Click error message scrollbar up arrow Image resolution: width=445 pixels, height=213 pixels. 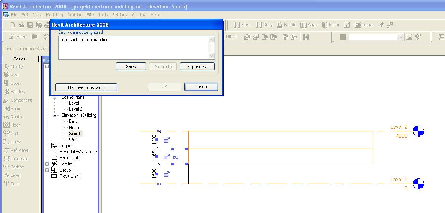coord(211,40)
